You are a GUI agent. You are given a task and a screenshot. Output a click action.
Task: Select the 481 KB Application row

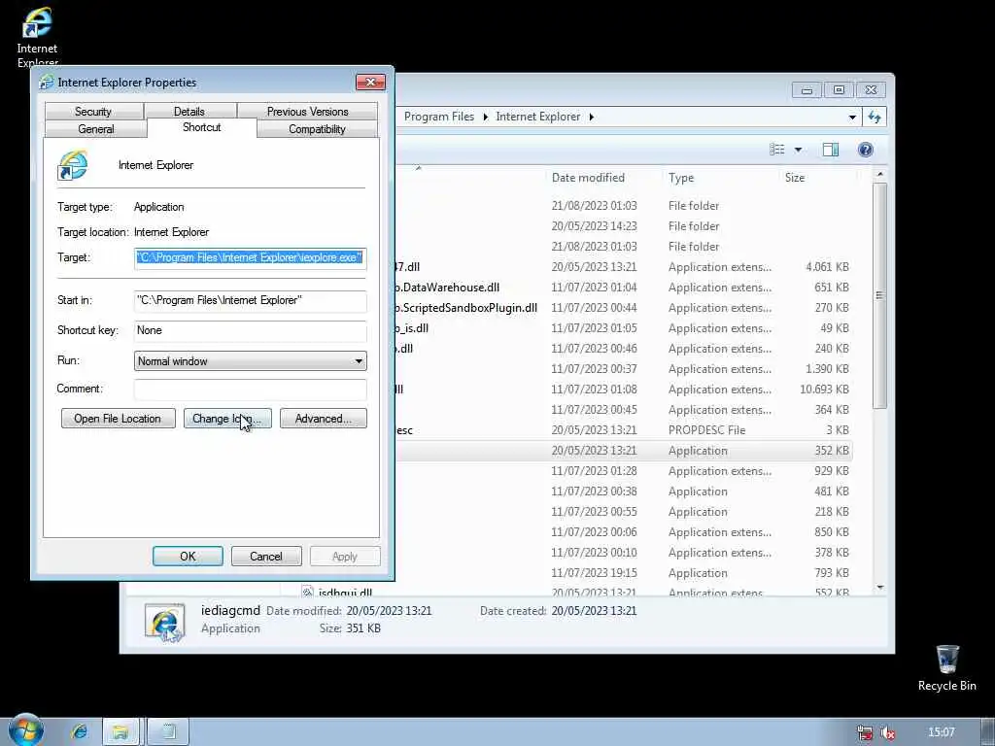[x=623, y=492]
